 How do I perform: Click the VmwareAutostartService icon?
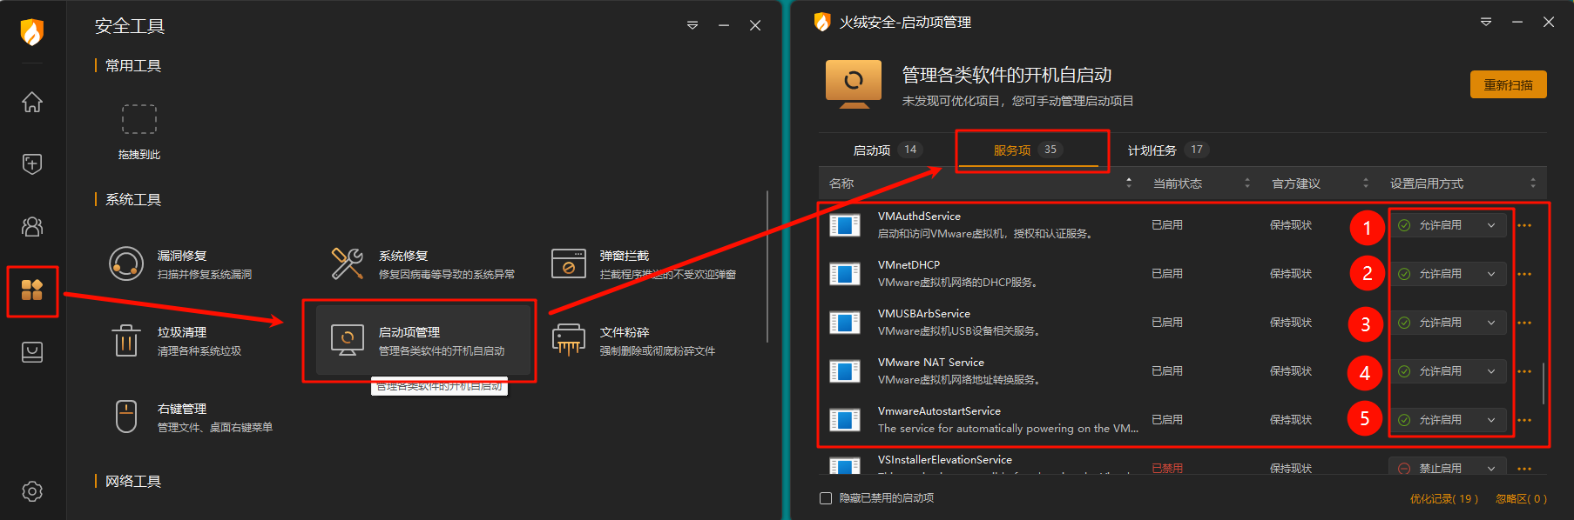tap(845, 421)
